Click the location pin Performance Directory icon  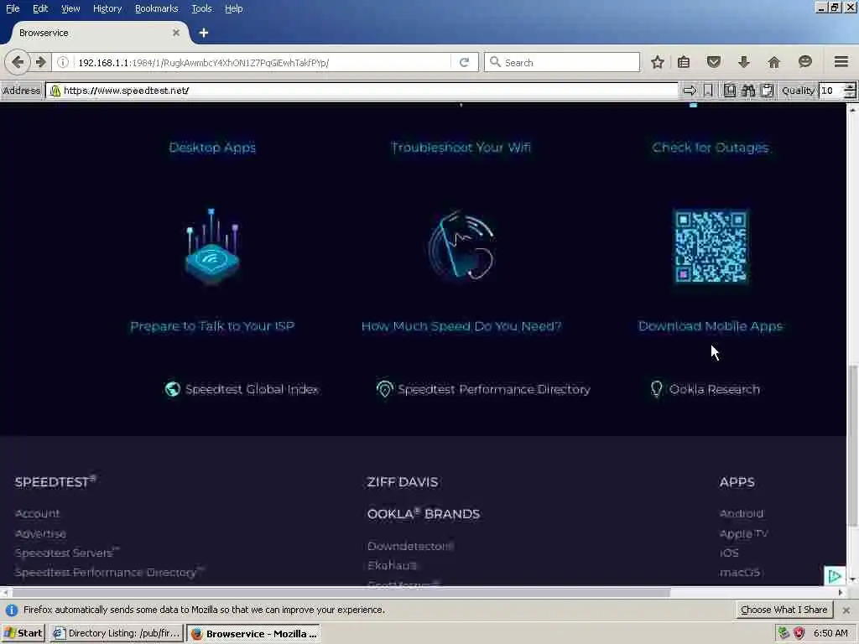click(x=384, y=389)
